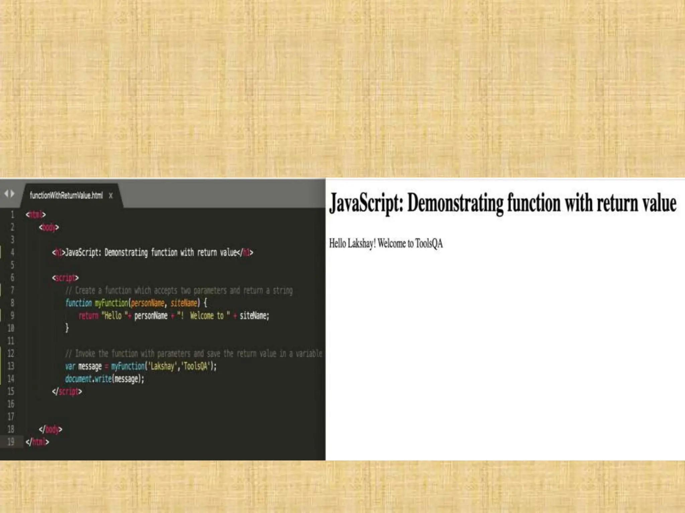Click the rendered page heading in browser
Screen dimensions: 685x513
[x=503, y=203]
